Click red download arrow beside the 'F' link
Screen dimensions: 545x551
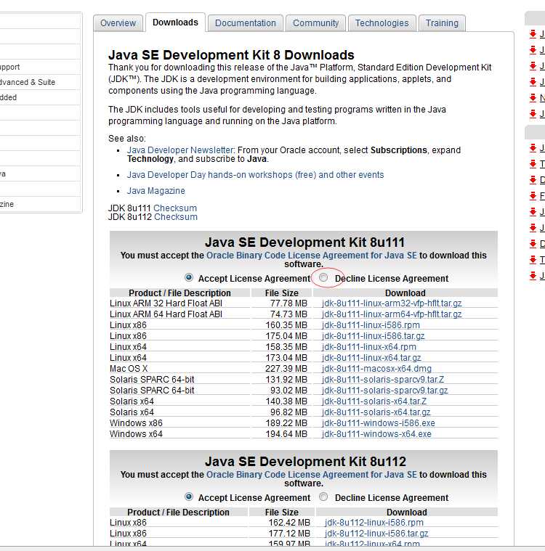tap(533, 196)
